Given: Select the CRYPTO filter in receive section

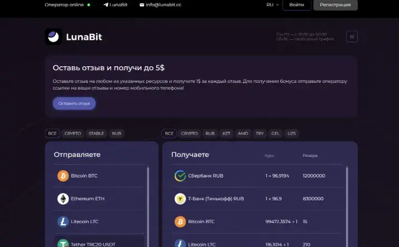Looking at the screenshot, I should click(189, 134).
